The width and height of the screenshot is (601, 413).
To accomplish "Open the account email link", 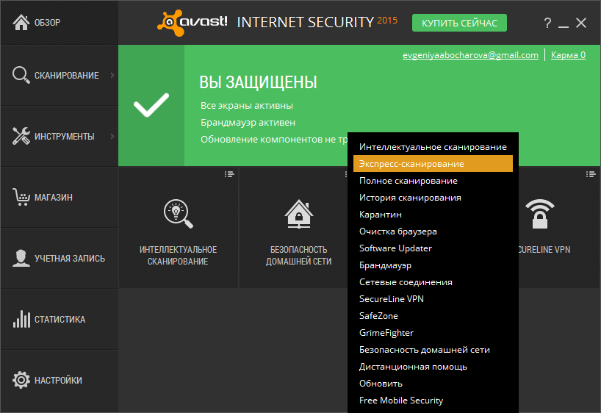I will click(x=470, y=55).
